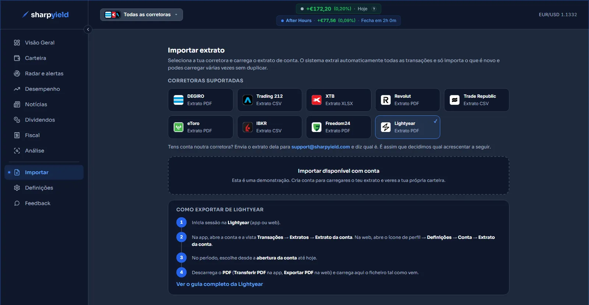Click the EUR/USD 1.1332 rate
This screenshot has width=589, height=305.
pos(558,15)
